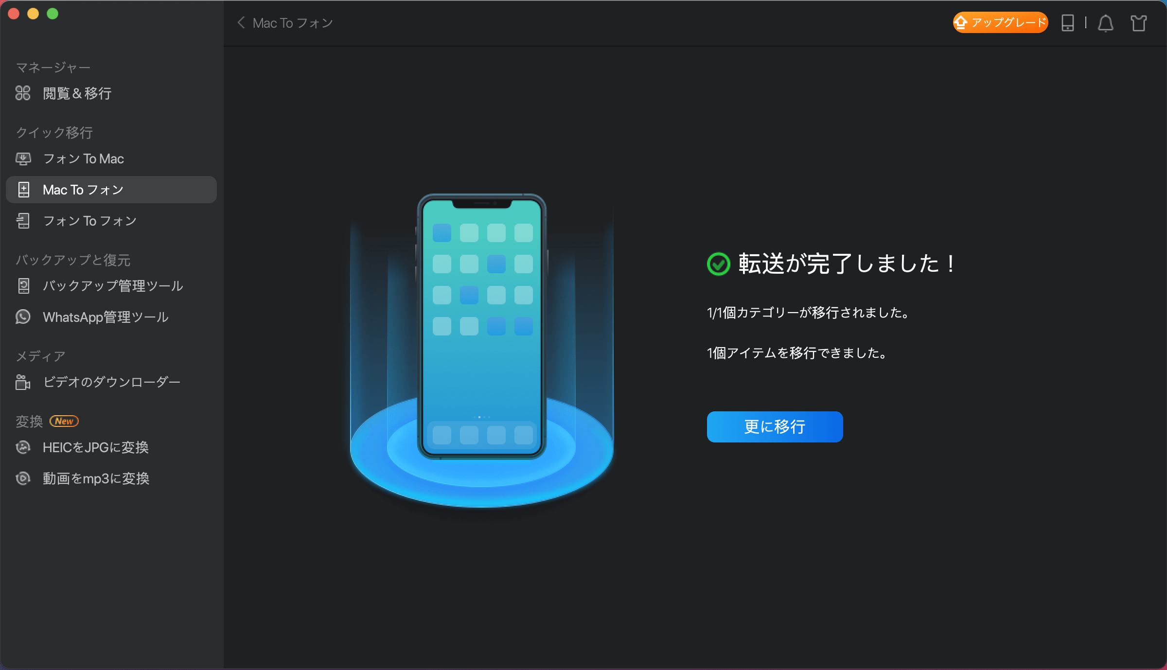Open notifications with the bell icon
Image resolution: width=1167 pixels, height=670 pixels.
coord(1105,23)
